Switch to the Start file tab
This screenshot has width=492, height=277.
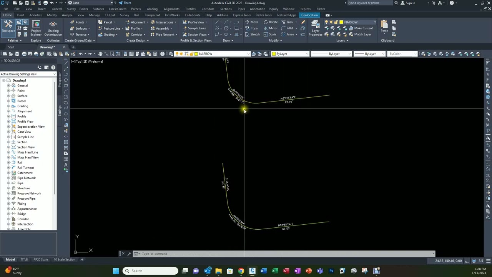click(x=11, y=47)
